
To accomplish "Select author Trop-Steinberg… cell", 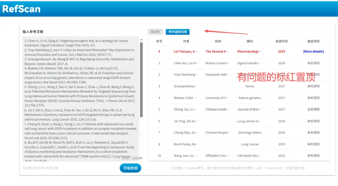I will click(186, 75).
